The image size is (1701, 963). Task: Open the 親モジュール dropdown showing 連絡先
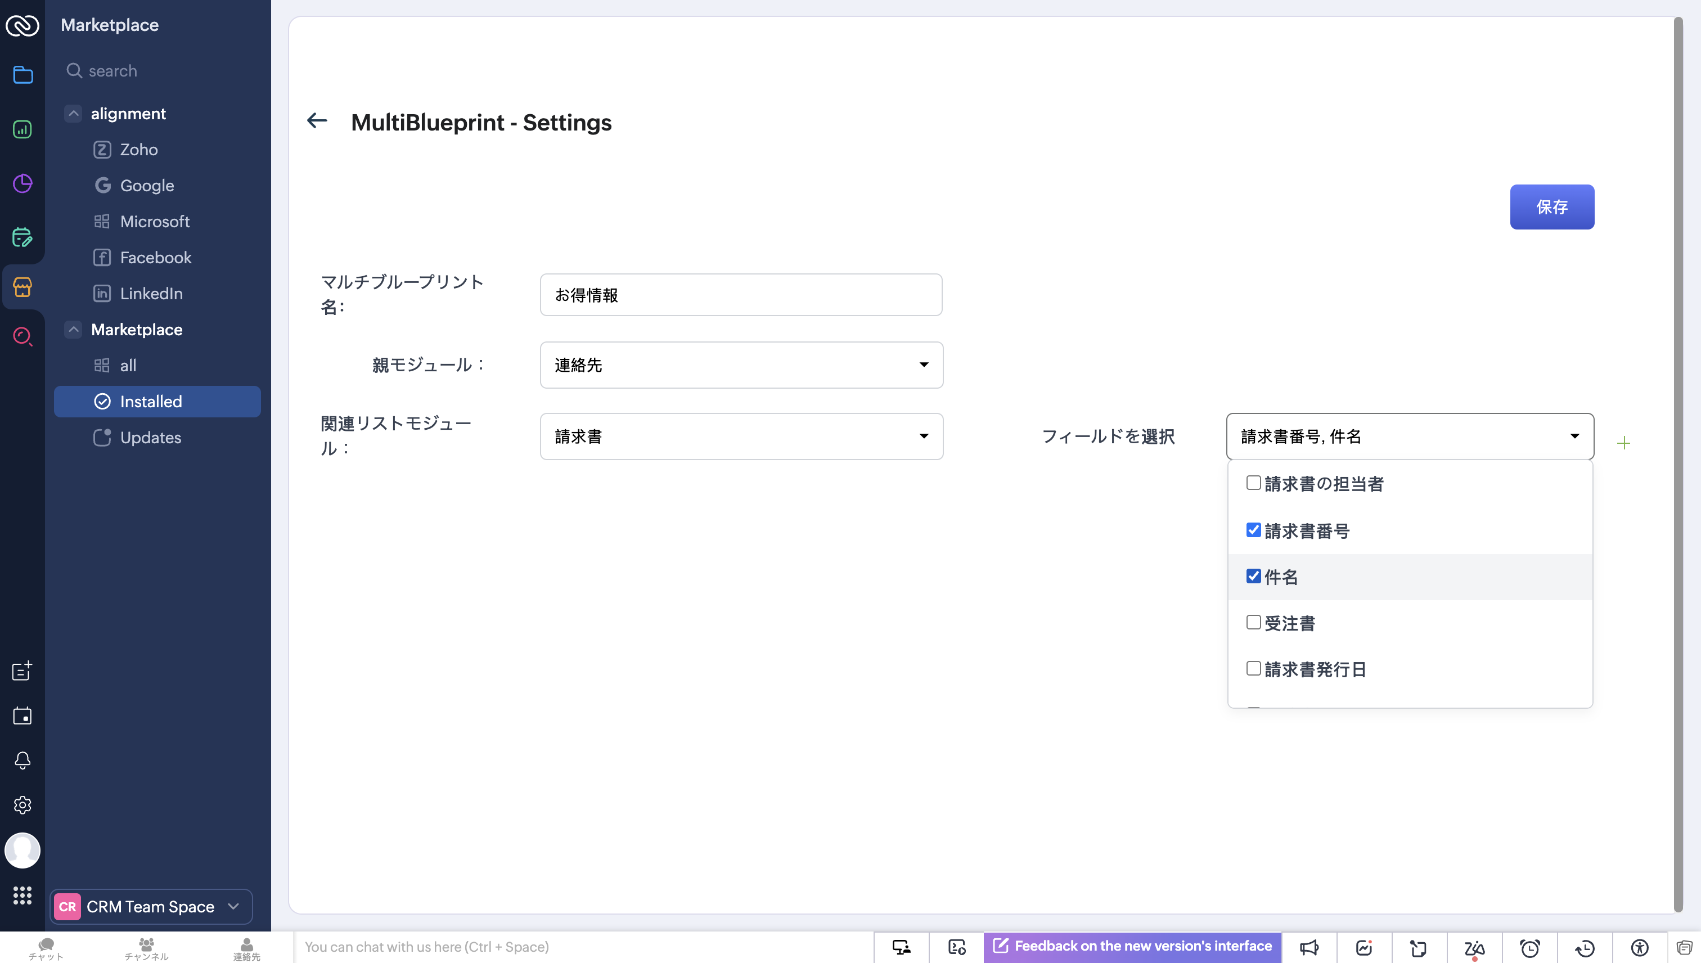[x=741, y=365]
